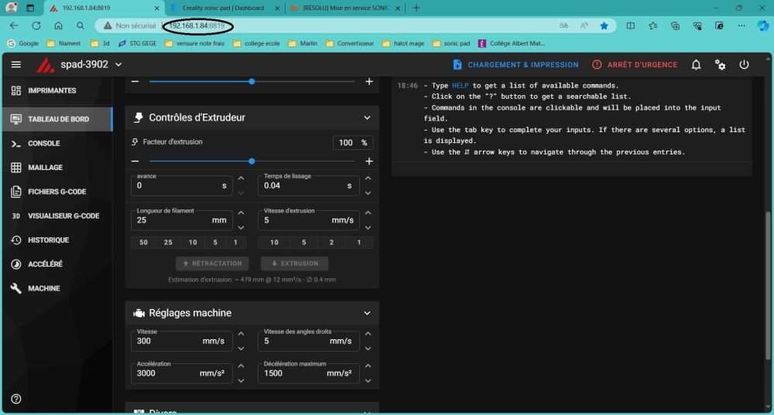
Task: Select 10 mm/s extrusion speed preset
Action: (x=274, y=243)
